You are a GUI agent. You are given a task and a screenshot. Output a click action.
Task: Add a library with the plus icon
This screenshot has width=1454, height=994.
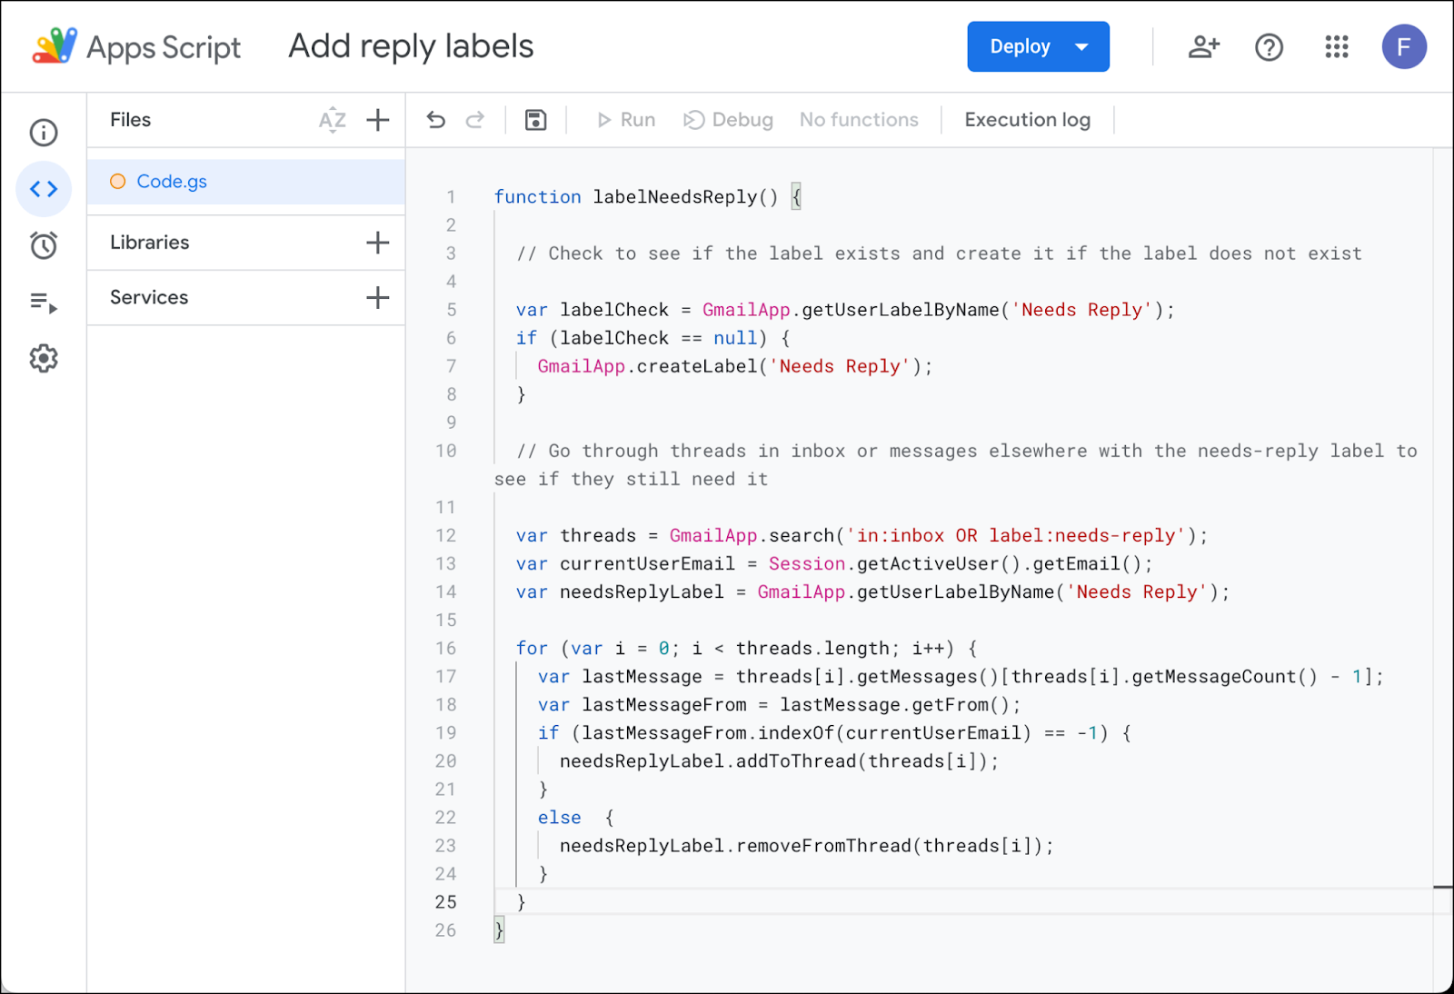coord(377,243)
